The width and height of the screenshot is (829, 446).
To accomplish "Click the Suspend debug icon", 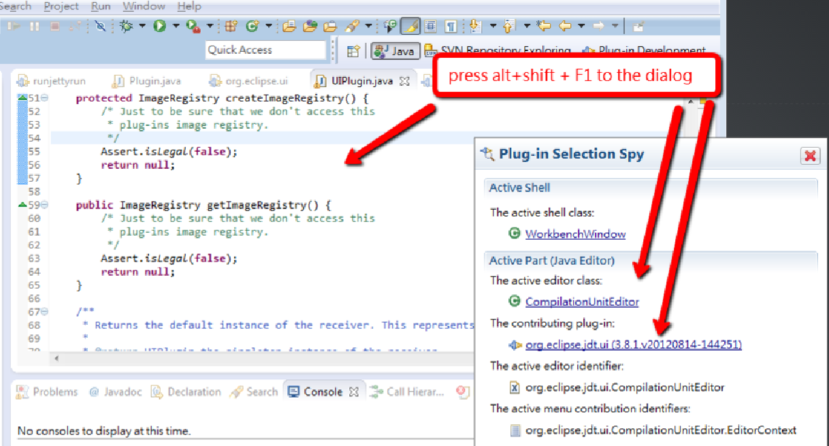I will (x=34, y=27).
